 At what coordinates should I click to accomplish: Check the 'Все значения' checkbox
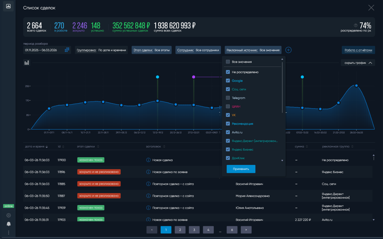[x=228, y=62]
